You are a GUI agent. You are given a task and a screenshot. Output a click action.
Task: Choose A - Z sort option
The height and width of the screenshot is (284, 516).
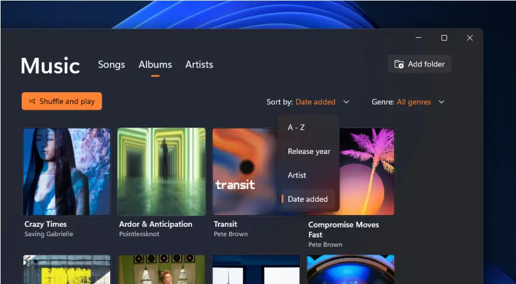(x=308, y=128)
